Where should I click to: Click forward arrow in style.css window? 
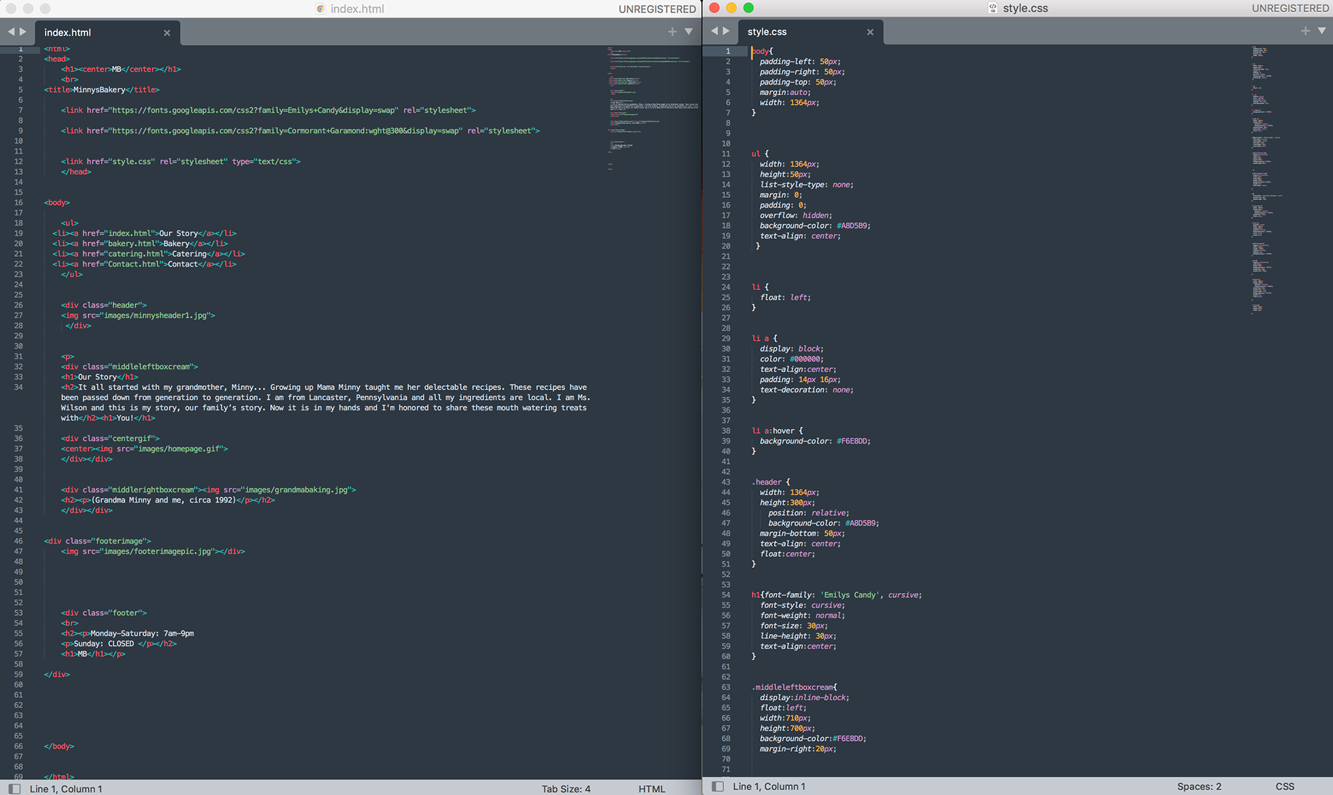pos(726,31)
